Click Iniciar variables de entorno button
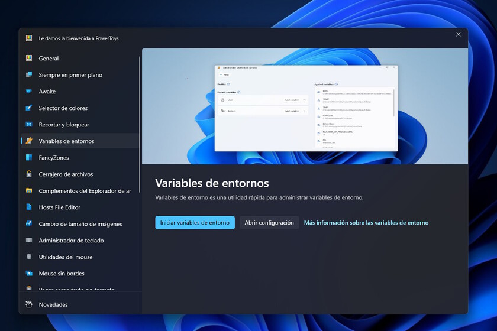This screenshot has width=497, height=331. [x=195, y=223]
